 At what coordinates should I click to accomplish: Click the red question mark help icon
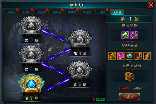(x=94, y=99)
